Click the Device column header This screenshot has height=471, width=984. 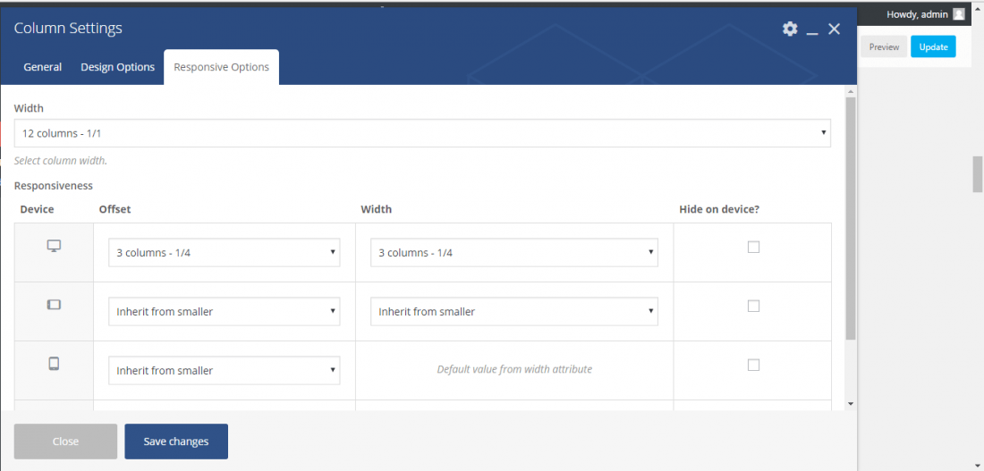coord(37,209)
